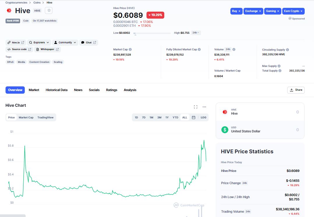The image size is (314, 217).
Task: Expand the Community dropdown
Action: pyautogui.click(x=65, y=42)
